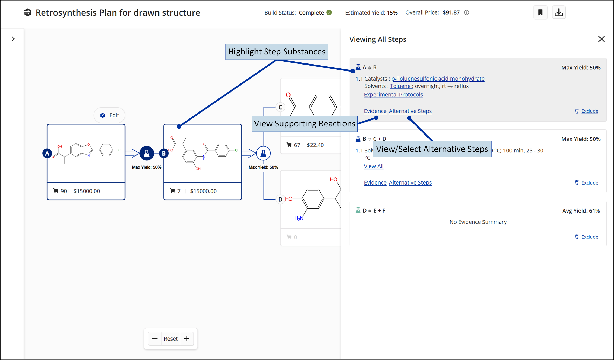Exclude step B ⇒ C + D
Screen dimensions: 614x360
pos(590,183)
